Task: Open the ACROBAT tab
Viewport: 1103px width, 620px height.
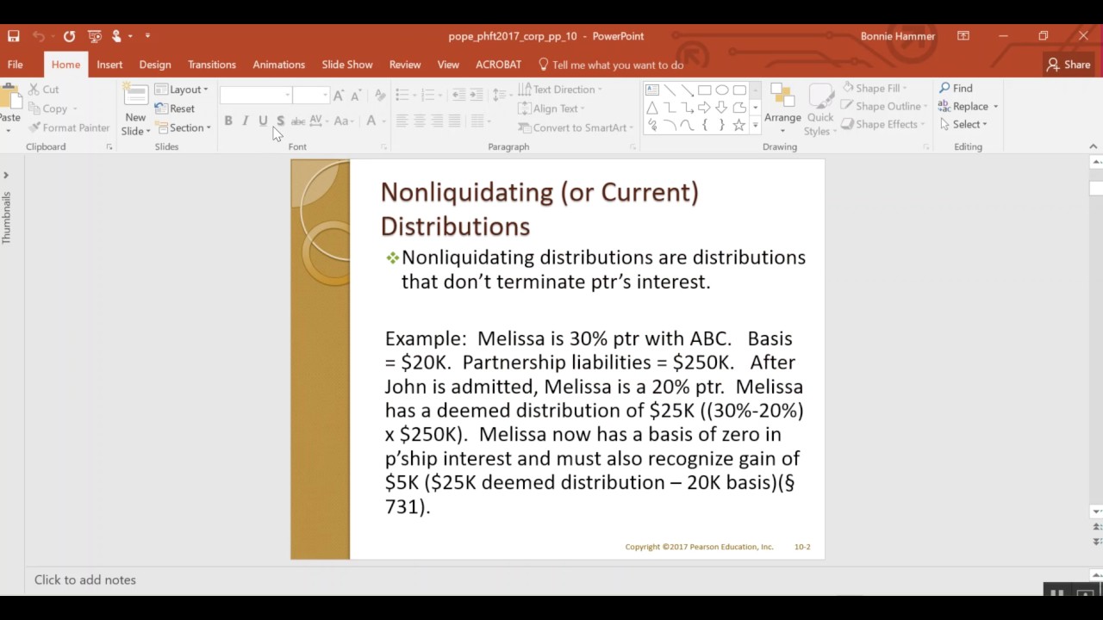Action: tap(498, 65)
